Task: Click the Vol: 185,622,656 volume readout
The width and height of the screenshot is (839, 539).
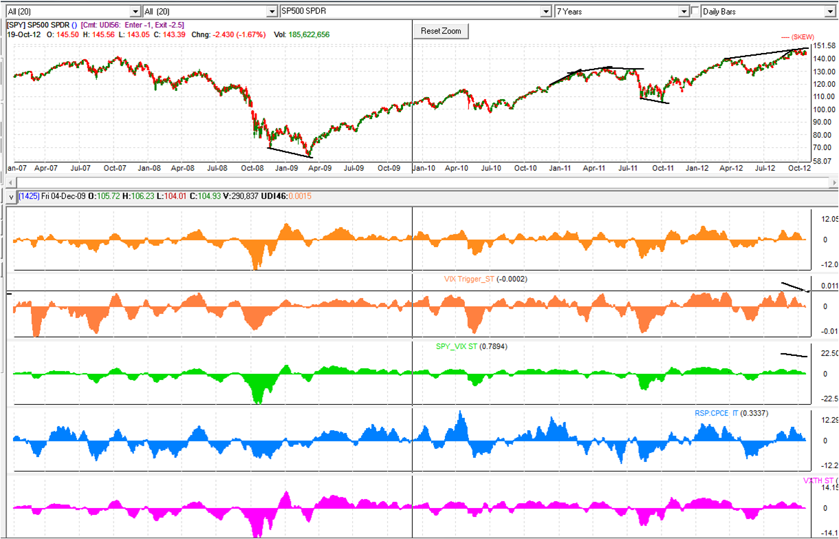Action: [x=301, y=34]
